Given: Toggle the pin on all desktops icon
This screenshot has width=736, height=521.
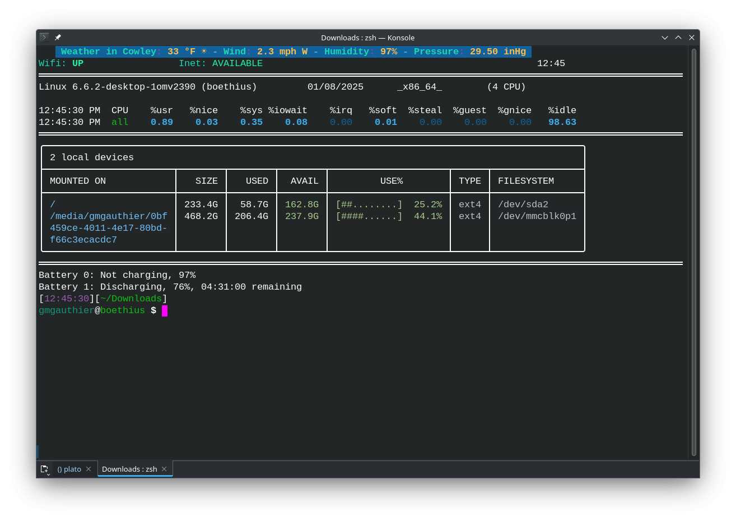Looking at the screenshot, I should pos(58,38).
